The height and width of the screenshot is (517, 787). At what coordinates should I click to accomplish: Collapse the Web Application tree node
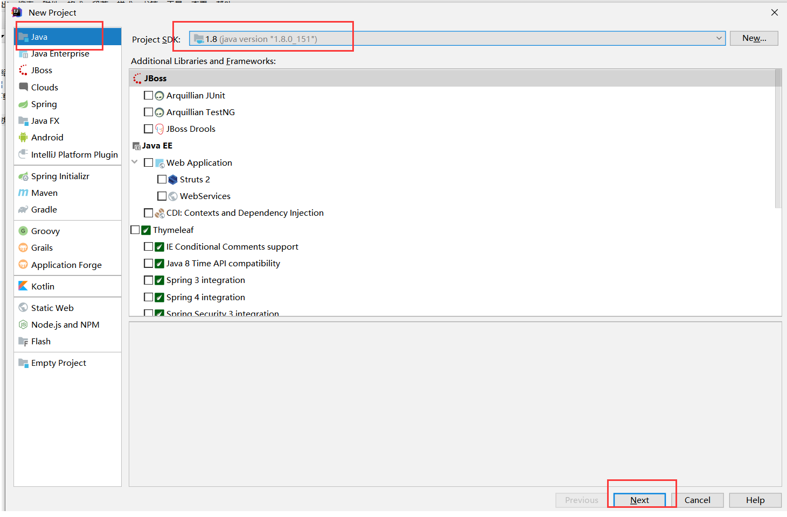coord(135,162)
